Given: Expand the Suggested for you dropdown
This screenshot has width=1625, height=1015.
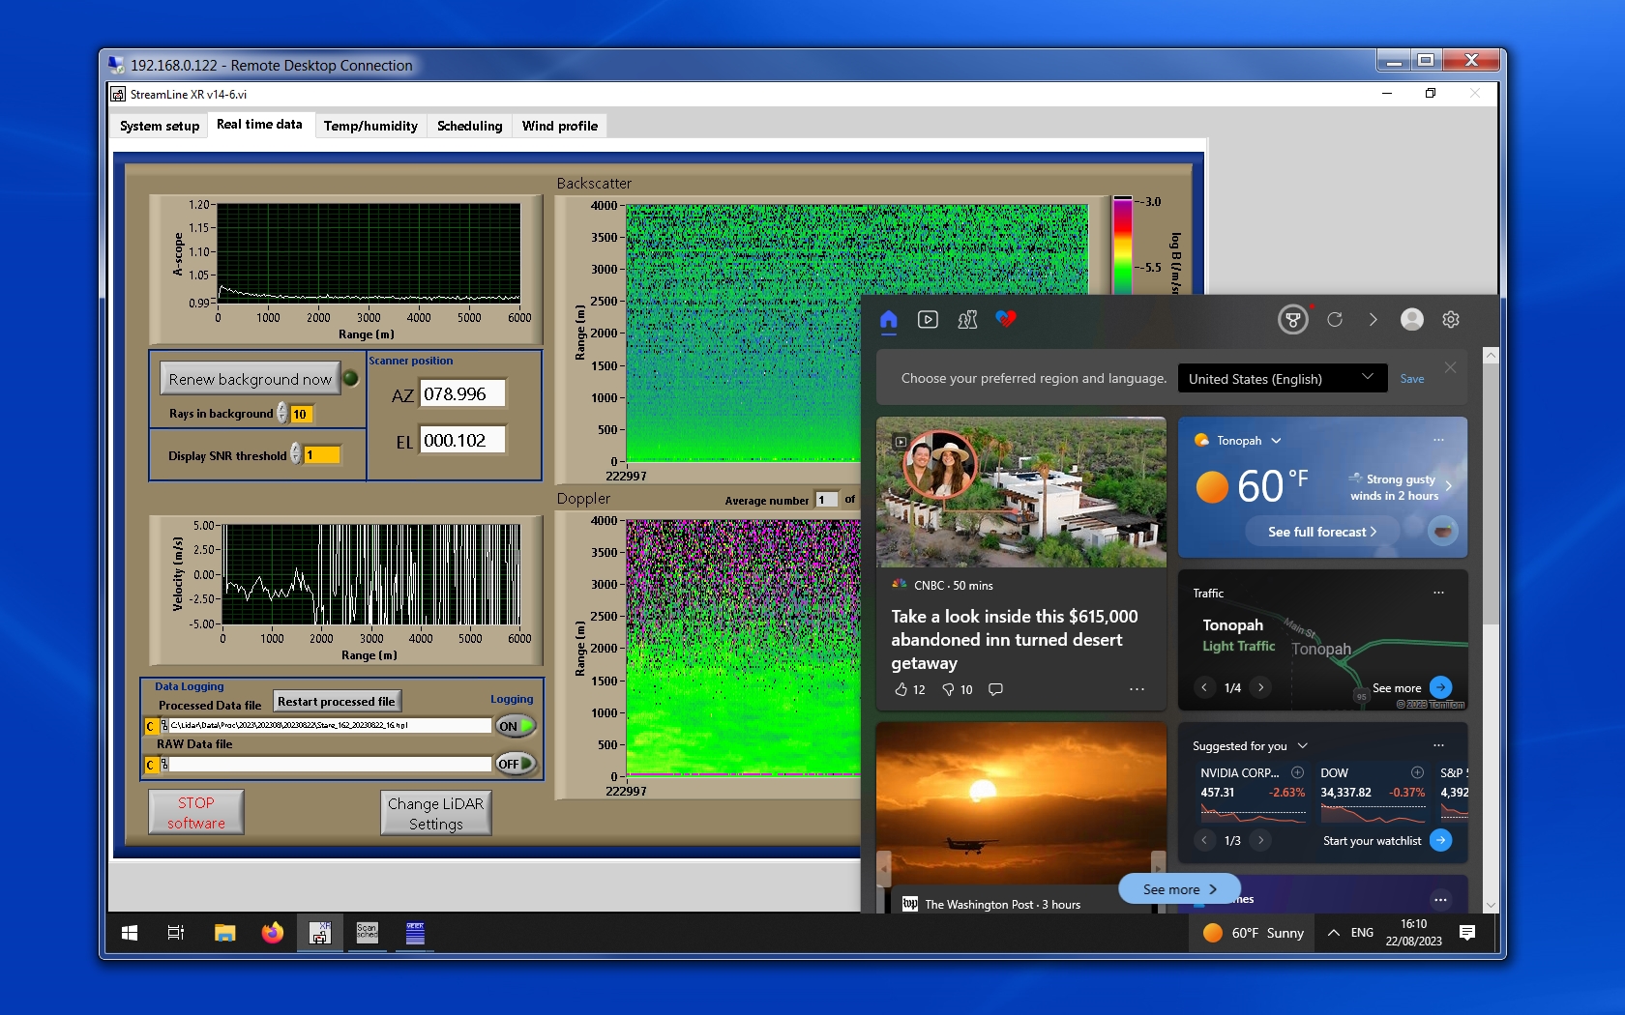Looking at the screenshot, I should [1302, 745].
